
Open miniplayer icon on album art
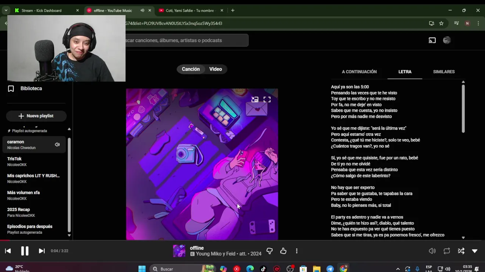[255, 100]
